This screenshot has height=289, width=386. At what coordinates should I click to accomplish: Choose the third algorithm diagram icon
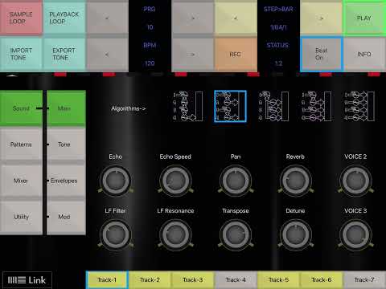click(273, 106)
